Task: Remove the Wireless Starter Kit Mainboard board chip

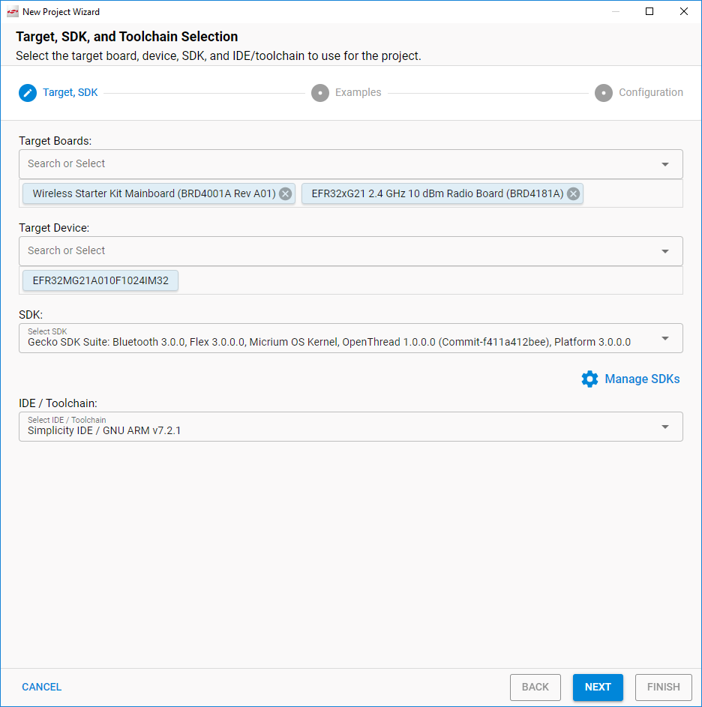Action: (x=285, y=193)
